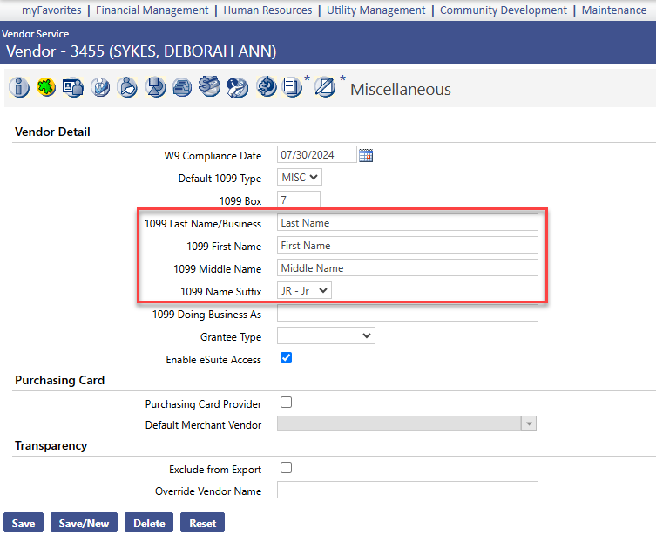Open the Default Merchant Vendor dropdown arrow
This screenshot has height=535, width=656.
(x=529, y=423)
